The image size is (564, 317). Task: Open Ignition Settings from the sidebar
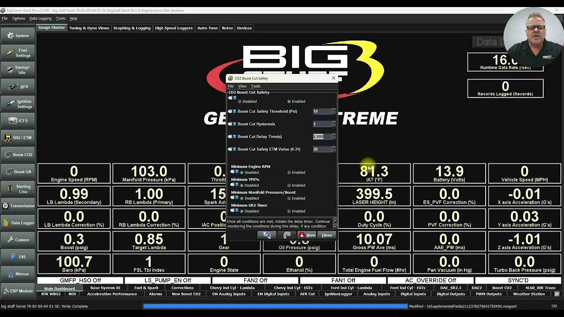(18, 104)
